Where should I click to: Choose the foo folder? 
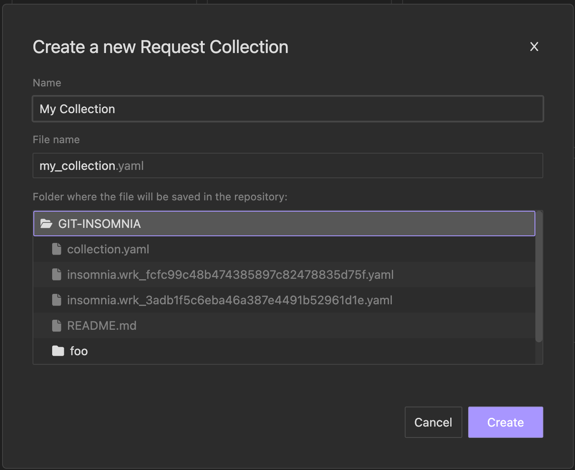[284, 351]
